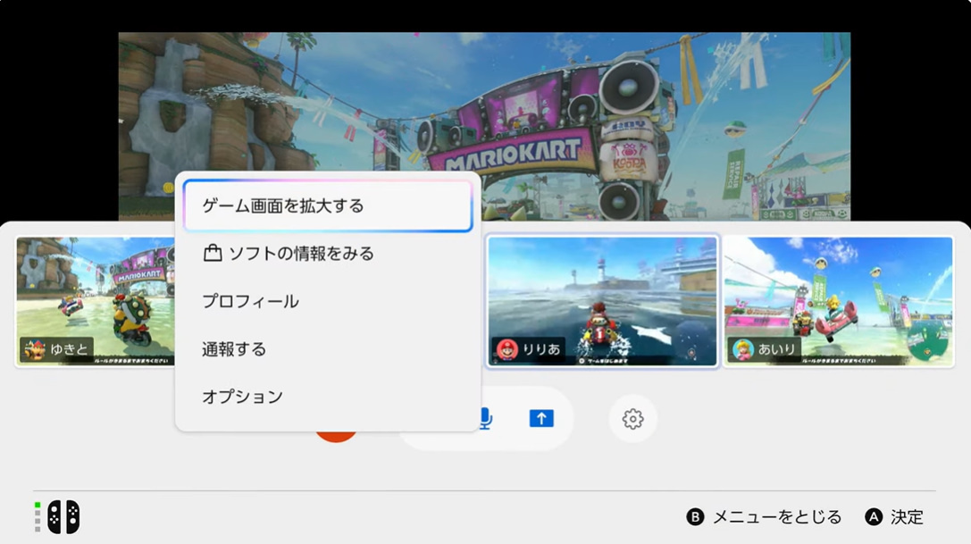Open オプション from the context menu
Screen dimensions: 971x544
click(x=242, y=397)
